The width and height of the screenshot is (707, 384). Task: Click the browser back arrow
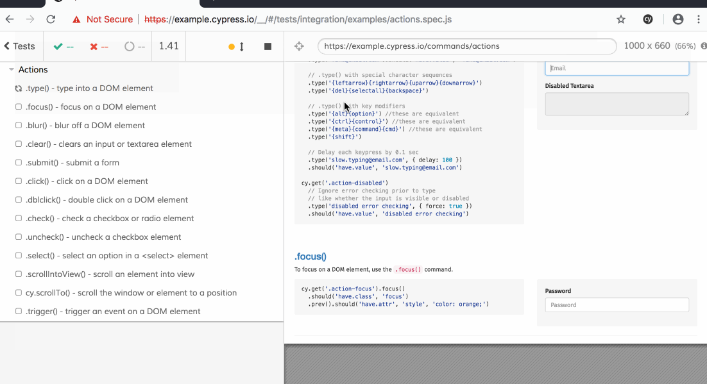coord(10,19)
